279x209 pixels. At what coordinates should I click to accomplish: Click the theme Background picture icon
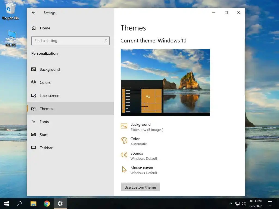point(124,126)
